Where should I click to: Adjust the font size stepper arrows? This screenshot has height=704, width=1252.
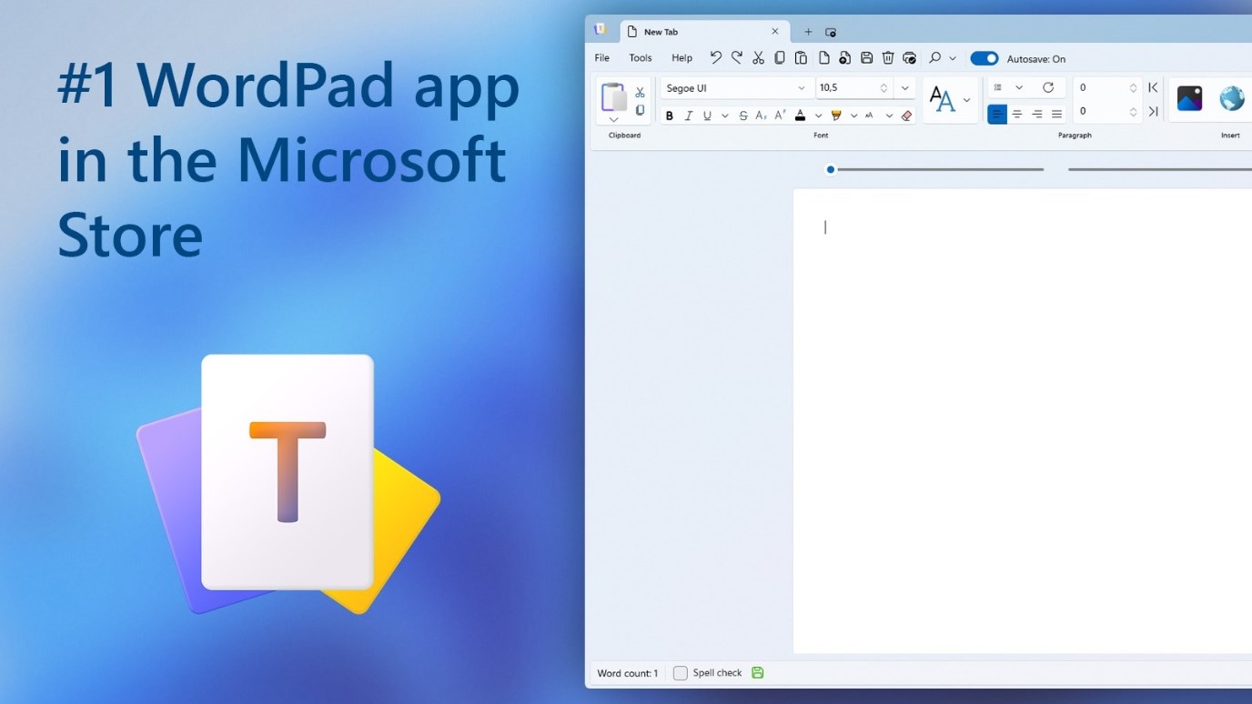(x=883, y=88)
